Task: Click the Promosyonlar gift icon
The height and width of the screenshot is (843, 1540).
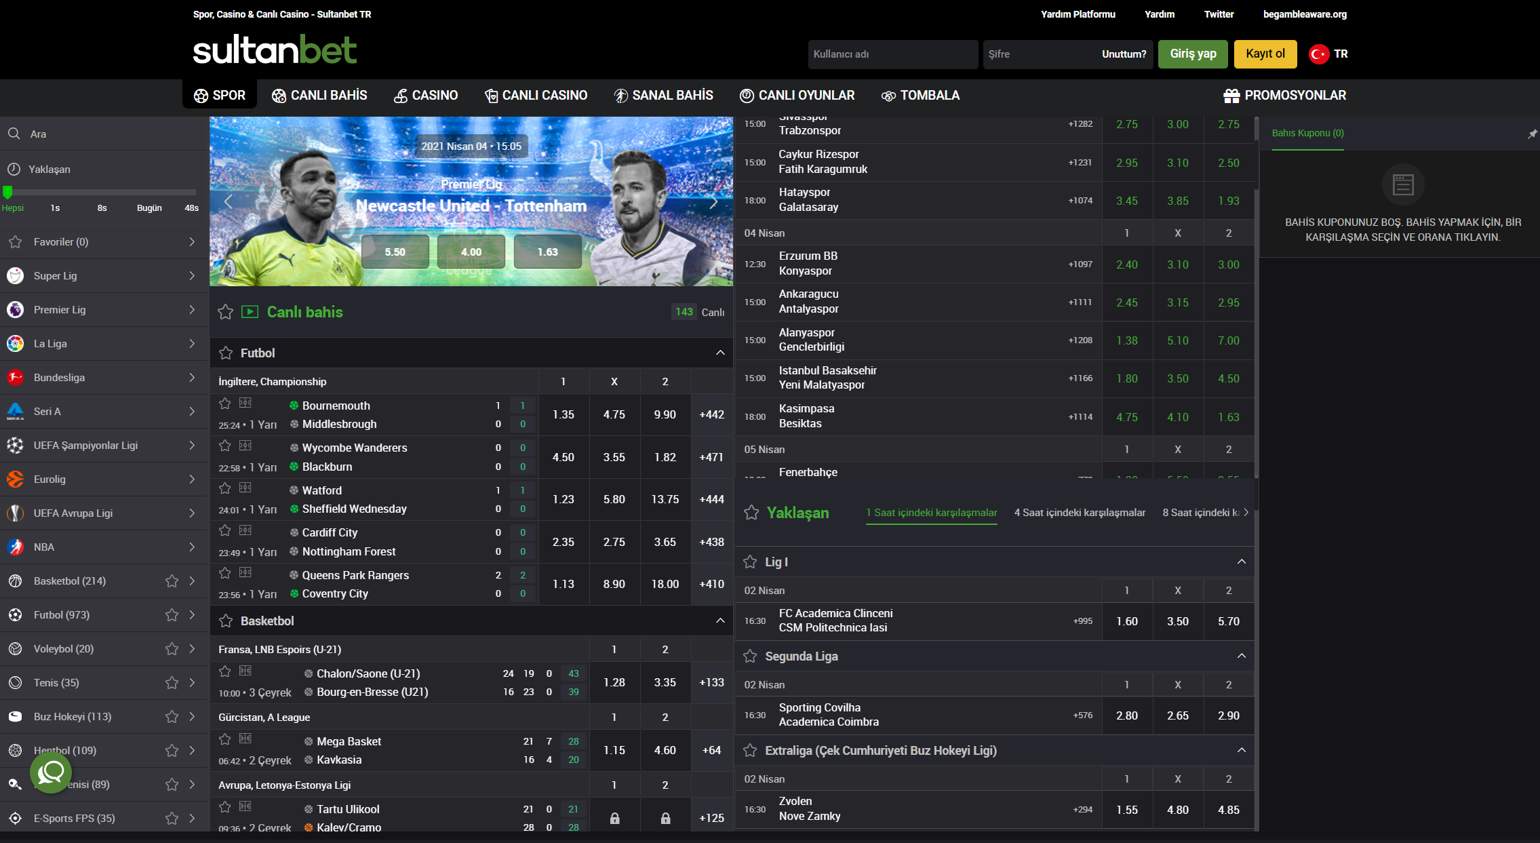Action: click(1231, 96)
